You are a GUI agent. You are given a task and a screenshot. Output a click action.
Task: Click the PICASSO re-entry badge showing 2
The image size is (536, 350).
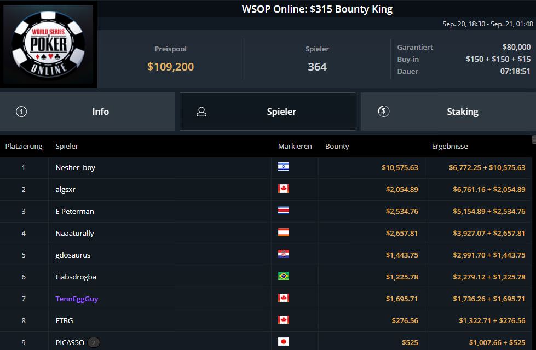point(94,342)
